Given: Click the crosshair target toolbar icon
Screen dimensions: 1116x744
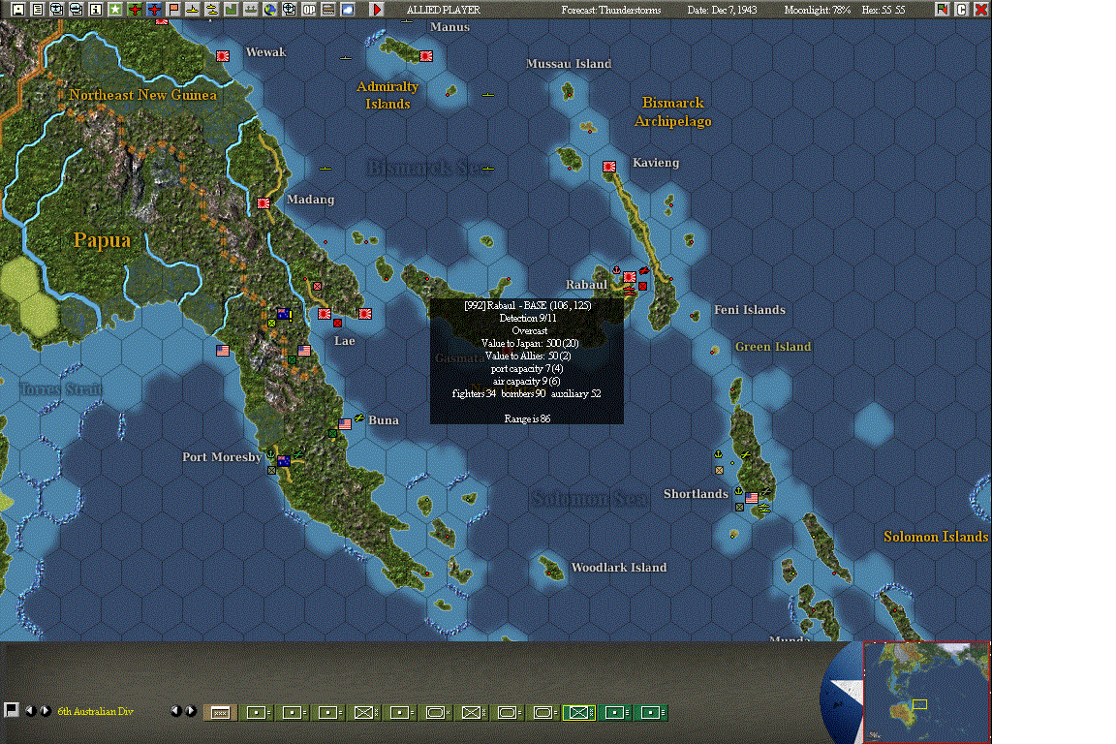Looking at the screenshot, I should pos(289,10).
